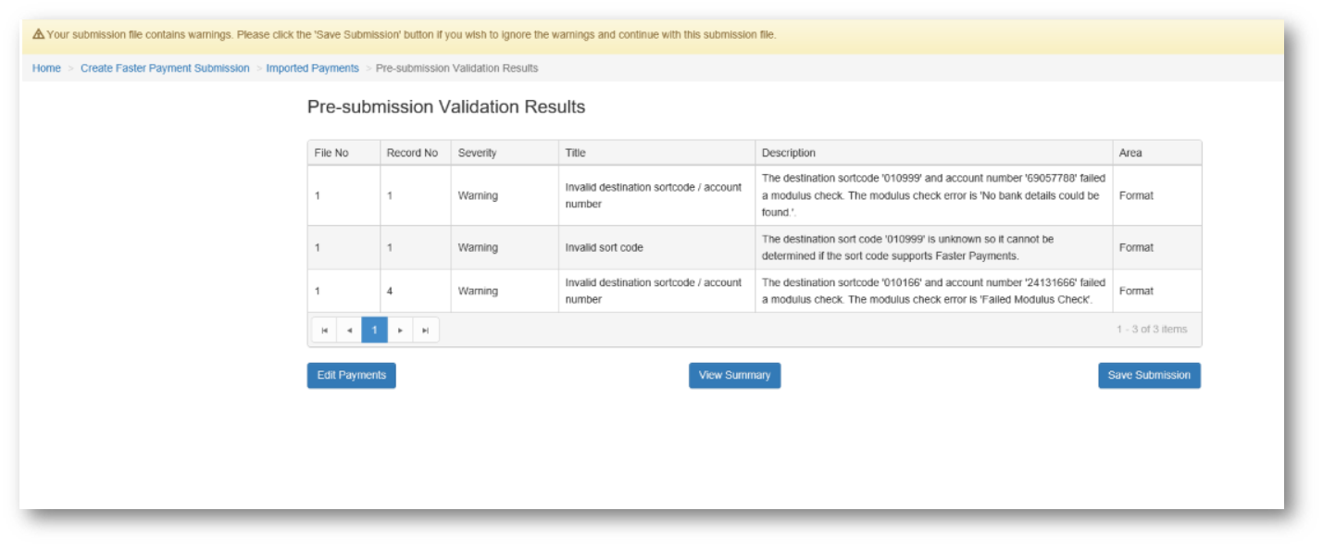Viewport: 1323px width, 548px height.
Task: Go to last page pagination arrow
Action: [x=426, y=330]
